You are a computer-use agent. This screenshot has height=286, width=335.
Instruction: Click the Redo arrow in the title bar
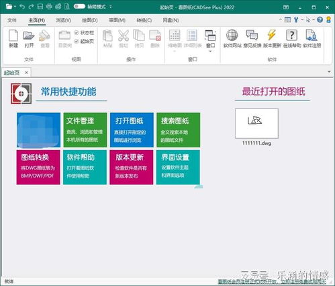[x=31, y=7]
